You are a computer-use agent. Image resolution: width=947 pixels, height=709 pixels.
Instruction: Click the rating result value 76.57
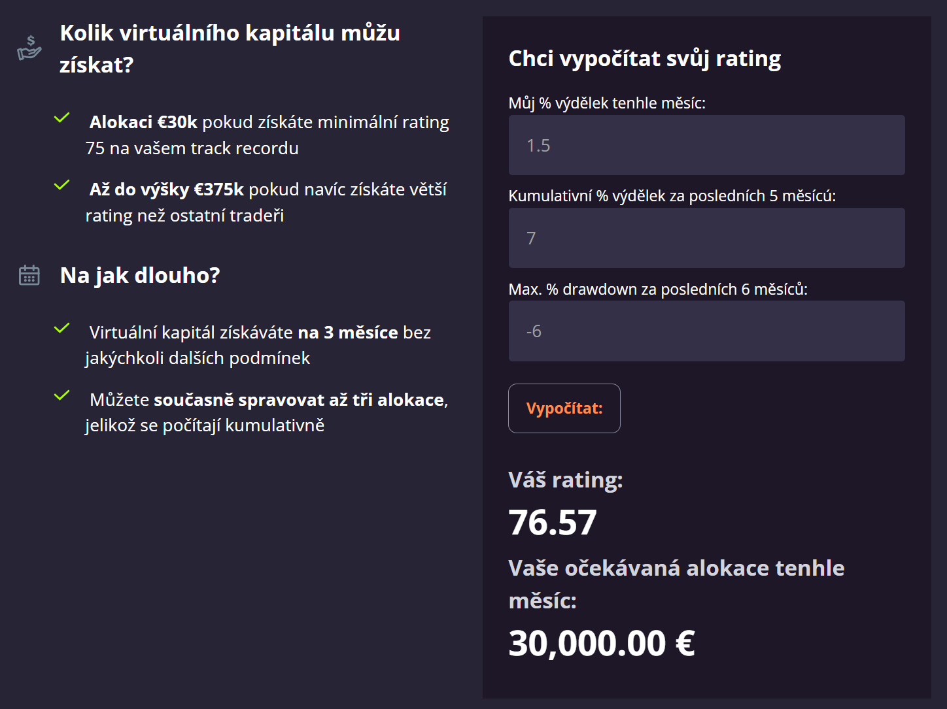[x=553, y=523]
